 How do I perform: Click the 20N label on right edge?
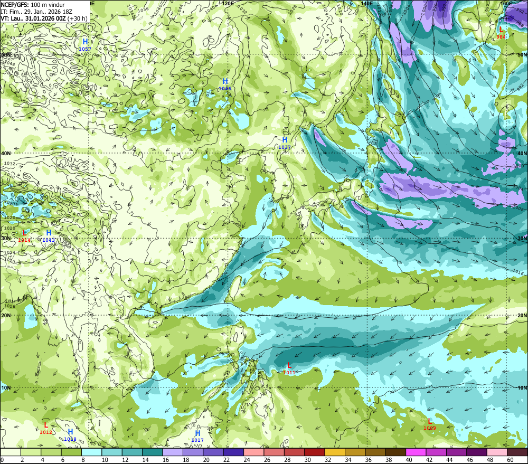pos(522,316)
